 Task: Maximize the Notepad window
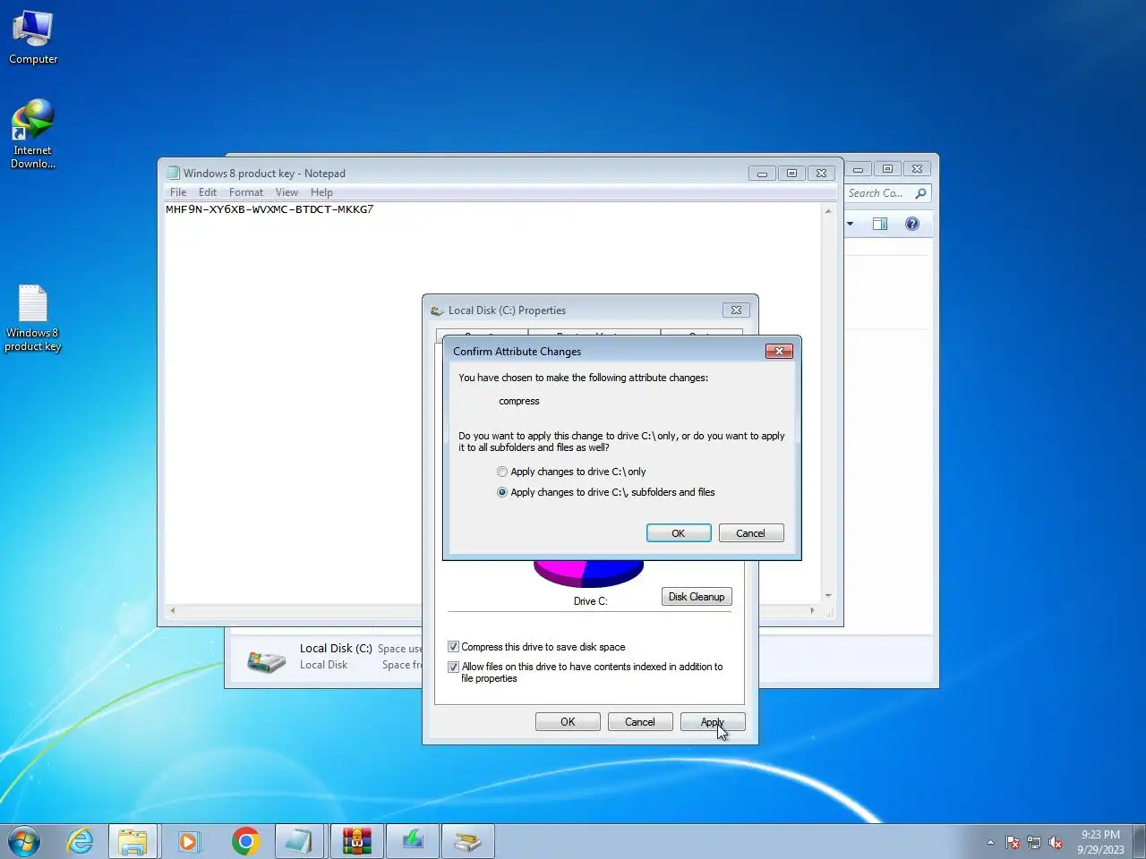pos(791,174)
